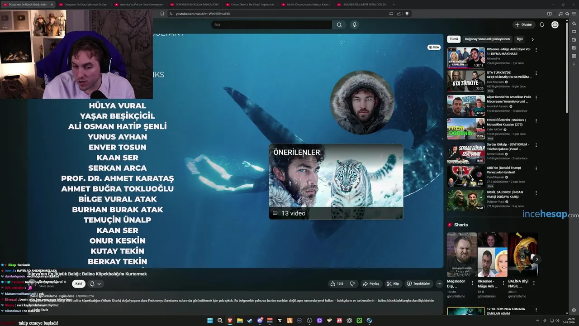Open the YouTube notifications bell

click(541, 24)
